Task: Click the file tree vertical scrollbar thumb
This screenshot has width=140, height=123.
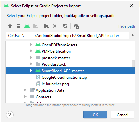Action: tap(133, 65)
